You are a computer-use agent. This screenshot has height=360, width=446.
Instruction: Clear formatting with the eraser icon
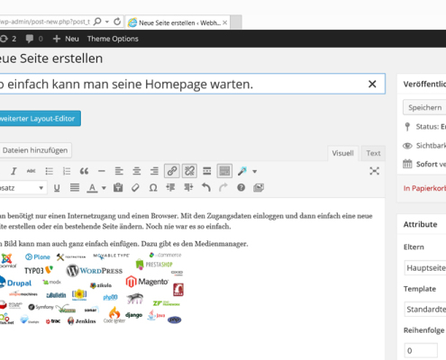[135, 188]
